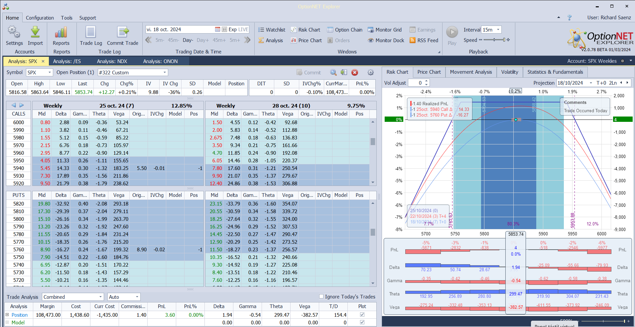Image resolution: width=635 pixels, height=327 pixels.
Task: Toggle the T+0 projection line
Action: 601,83
